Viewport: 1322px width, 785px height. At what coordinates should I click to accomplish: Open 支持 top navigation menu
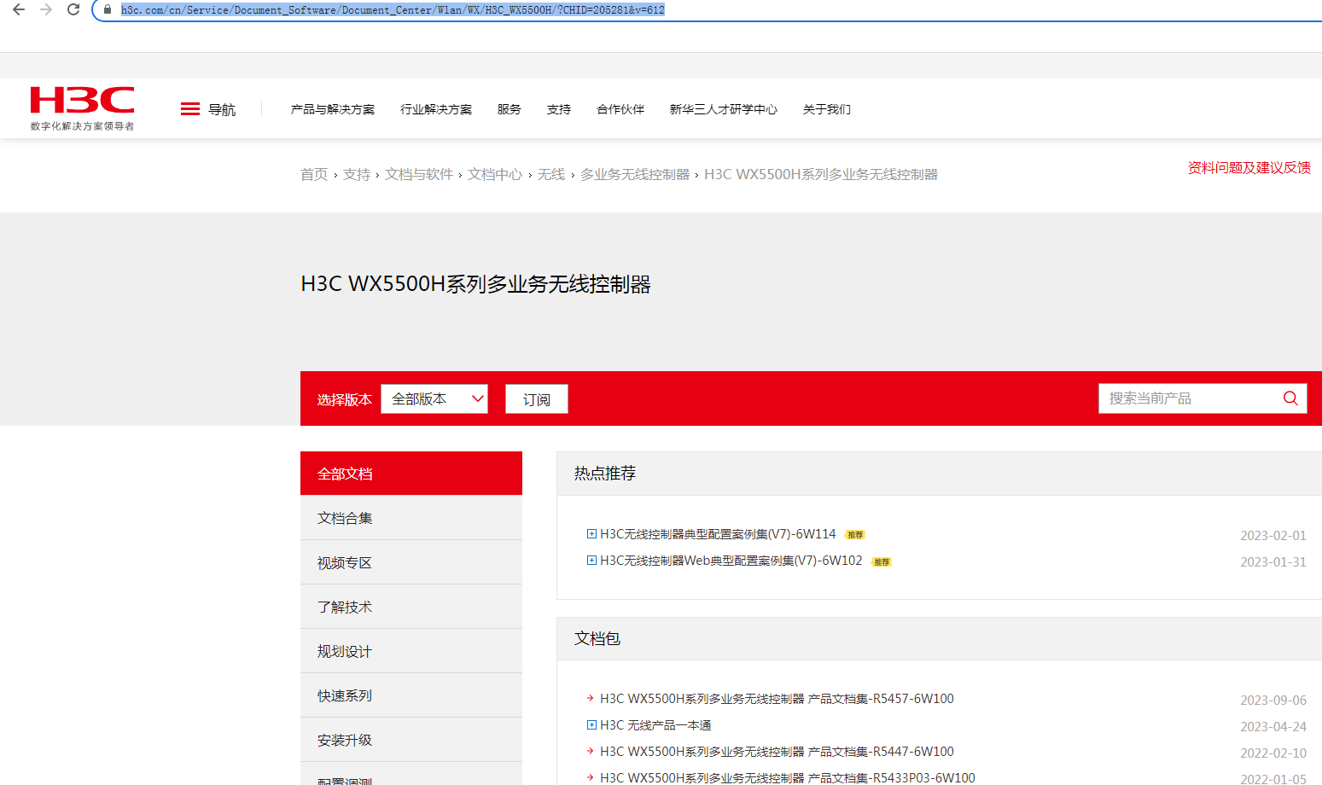tap(559, 109)
